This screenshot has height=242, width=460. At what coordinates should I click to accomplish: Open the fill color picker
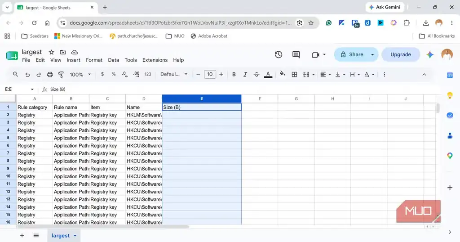click(283, 74)
